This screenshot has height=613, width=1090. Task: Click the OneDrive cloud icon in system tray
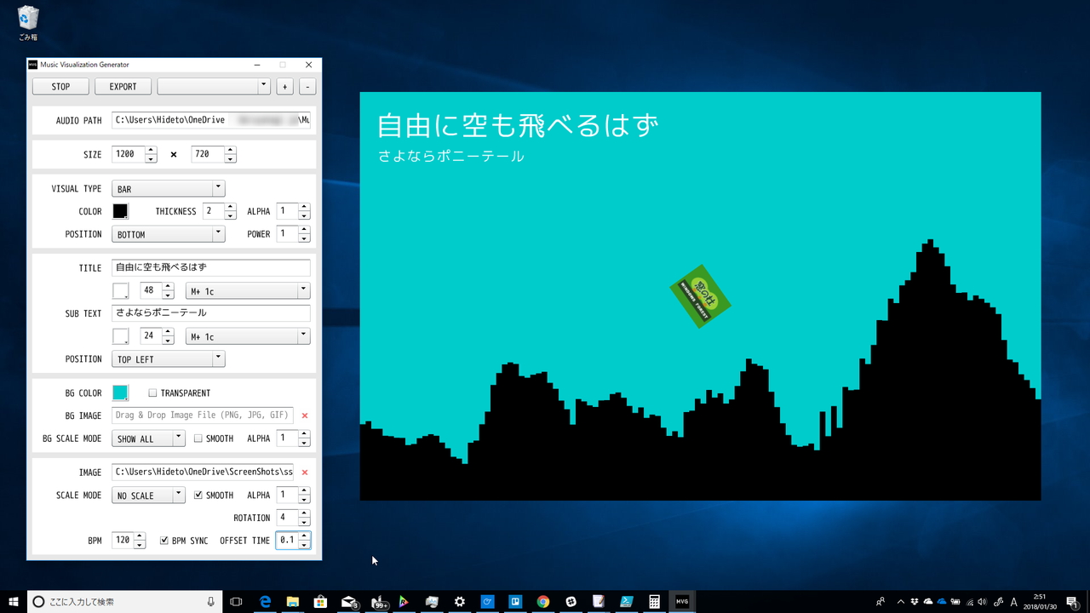coord(941,602)
